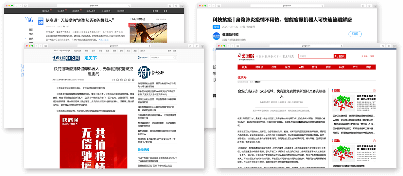Open 移动新媒体 mobile icon link
This screenshot has width=403, height=176.
click(x=144, y=58)
